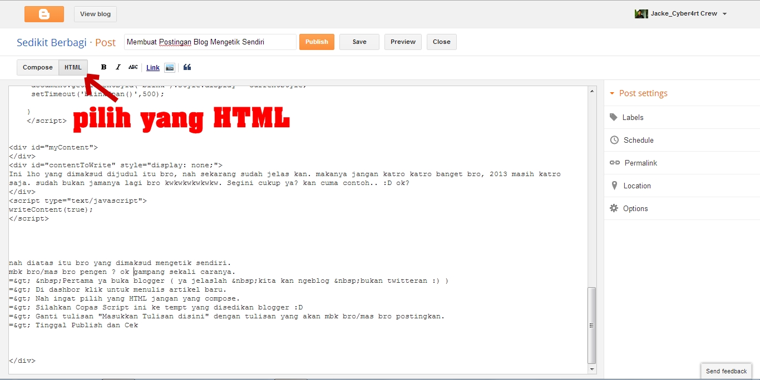
Task: Open Send feedback button
Action: pos(726,371)
